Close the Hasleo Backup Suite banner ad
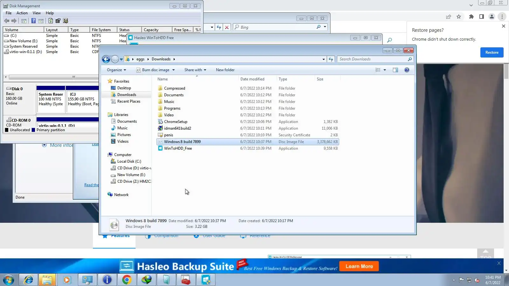 pyautogui.click(x=499, y=263)
